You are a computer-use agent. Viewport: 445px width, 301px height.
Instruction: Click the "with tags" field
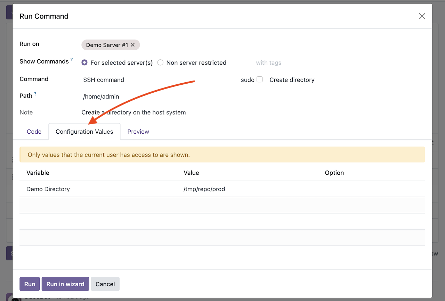(268, 62)
